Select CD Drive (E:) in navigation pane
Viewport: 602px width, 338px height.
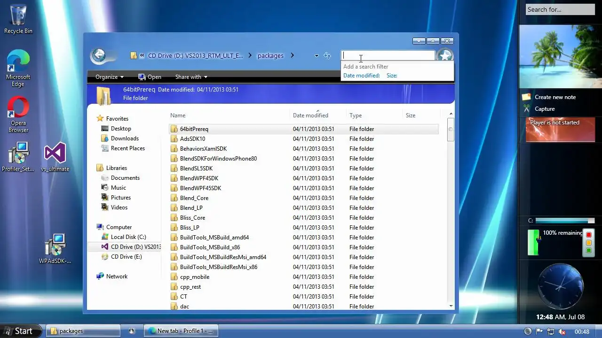[126, 257]
